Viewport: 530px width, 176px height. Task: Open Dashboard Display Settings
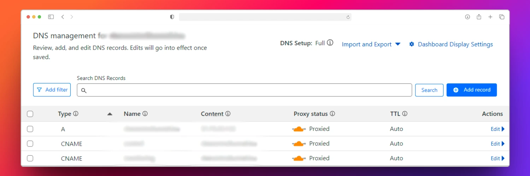point(451,44)
